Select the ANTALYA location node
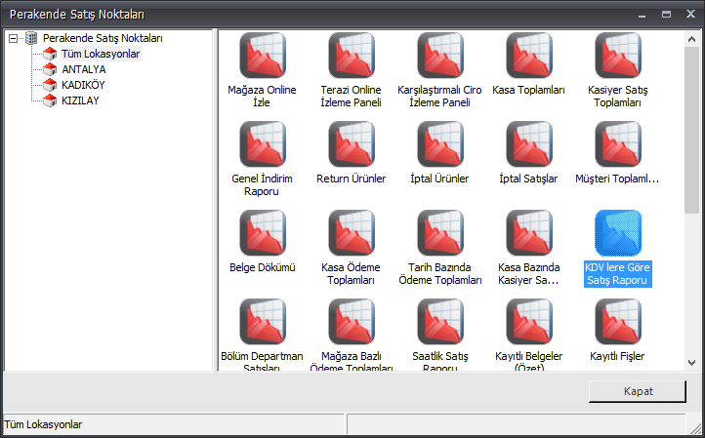Screen dimensions: 705x438 (83, 69)
